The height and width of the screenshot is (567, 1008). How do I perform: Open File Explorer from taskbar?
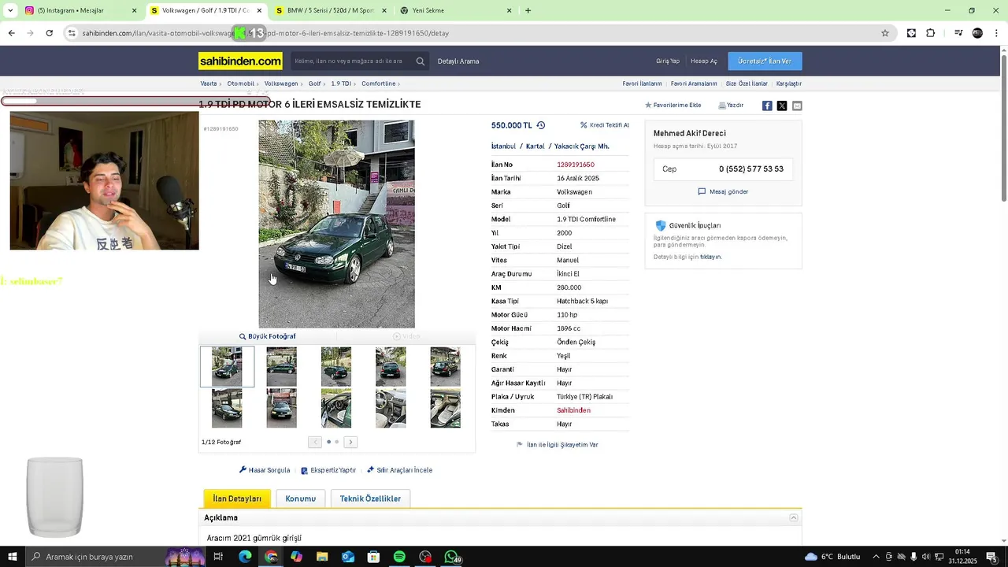pos(322,557)
